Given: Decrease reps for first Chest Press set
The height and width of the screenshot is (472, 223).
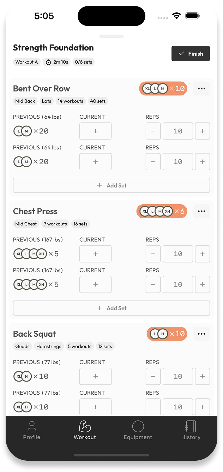Looking at the screenshot, I should [x=153, y=254].
